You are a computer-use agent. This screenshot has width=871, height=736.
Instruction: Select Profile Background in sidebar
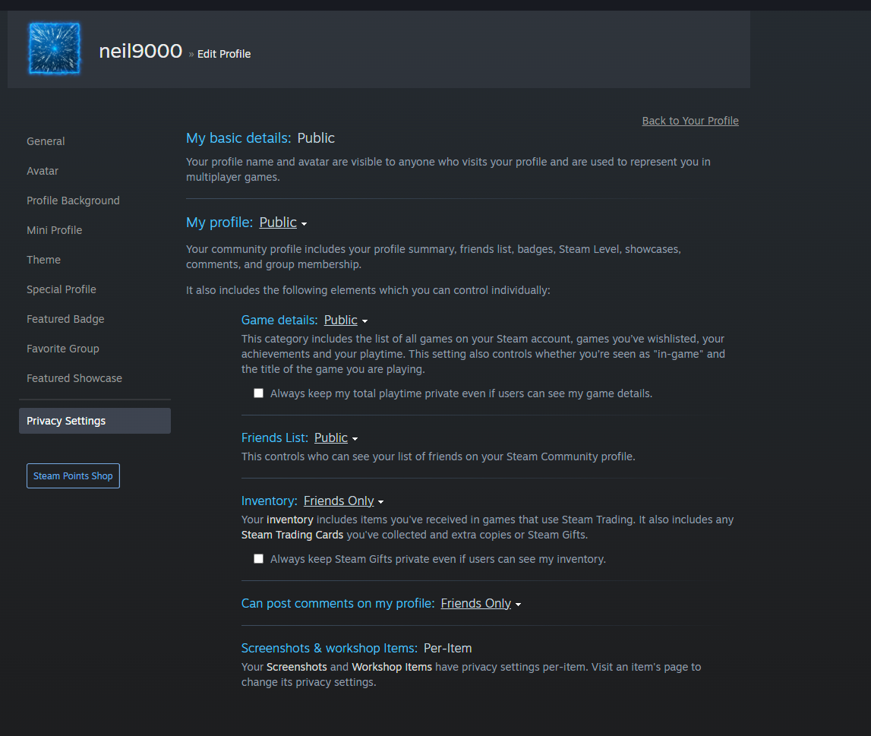point(73,201)
